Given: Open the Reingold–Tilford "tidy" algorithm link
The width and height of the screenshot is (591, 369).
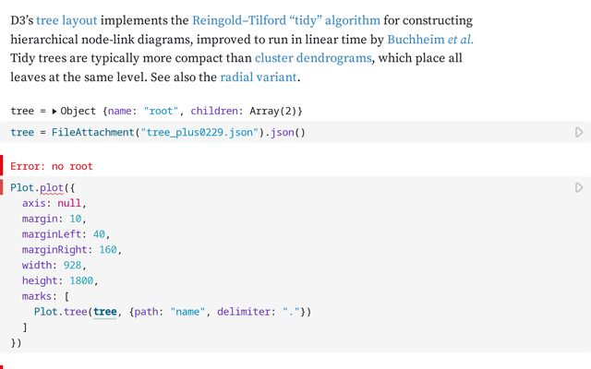Looking at the screenshot, I should [286, 20].
